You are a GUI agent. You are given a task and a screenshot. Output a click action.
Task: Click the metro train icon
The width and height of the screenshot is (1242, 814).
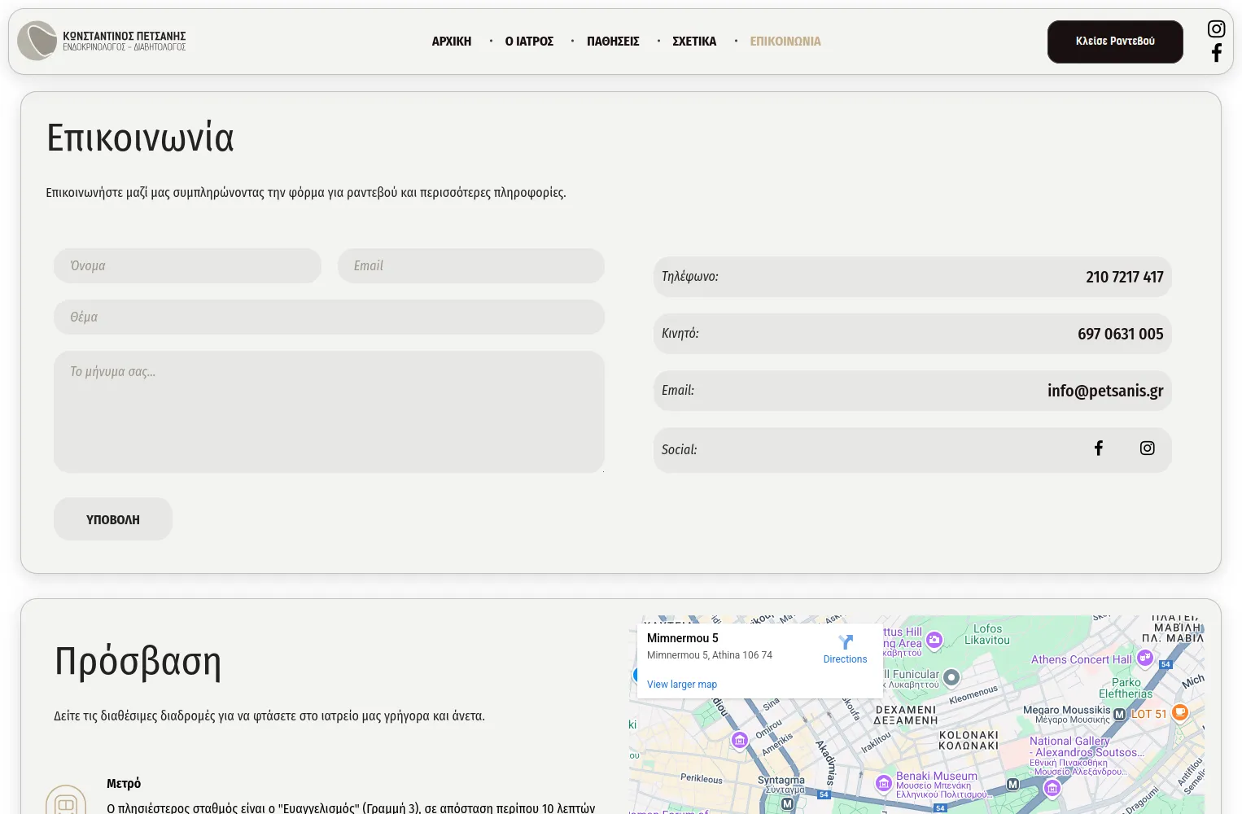tap(66, 804)
